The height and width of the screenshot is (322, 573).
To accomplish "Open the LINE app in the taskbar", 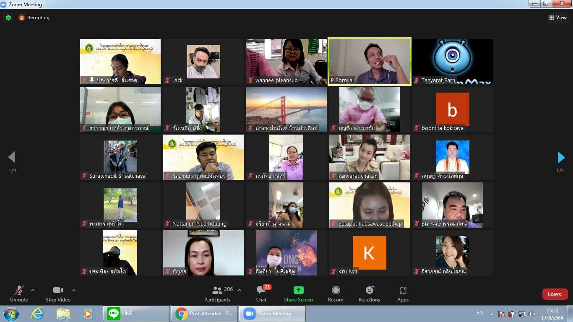I will pos(136,314).
